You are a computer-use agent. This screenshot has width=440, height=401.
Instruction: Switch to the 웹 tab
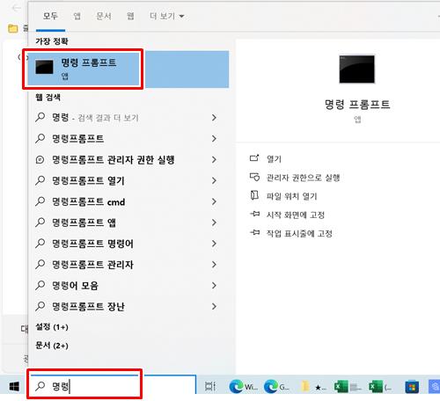(x=130, y=16)
